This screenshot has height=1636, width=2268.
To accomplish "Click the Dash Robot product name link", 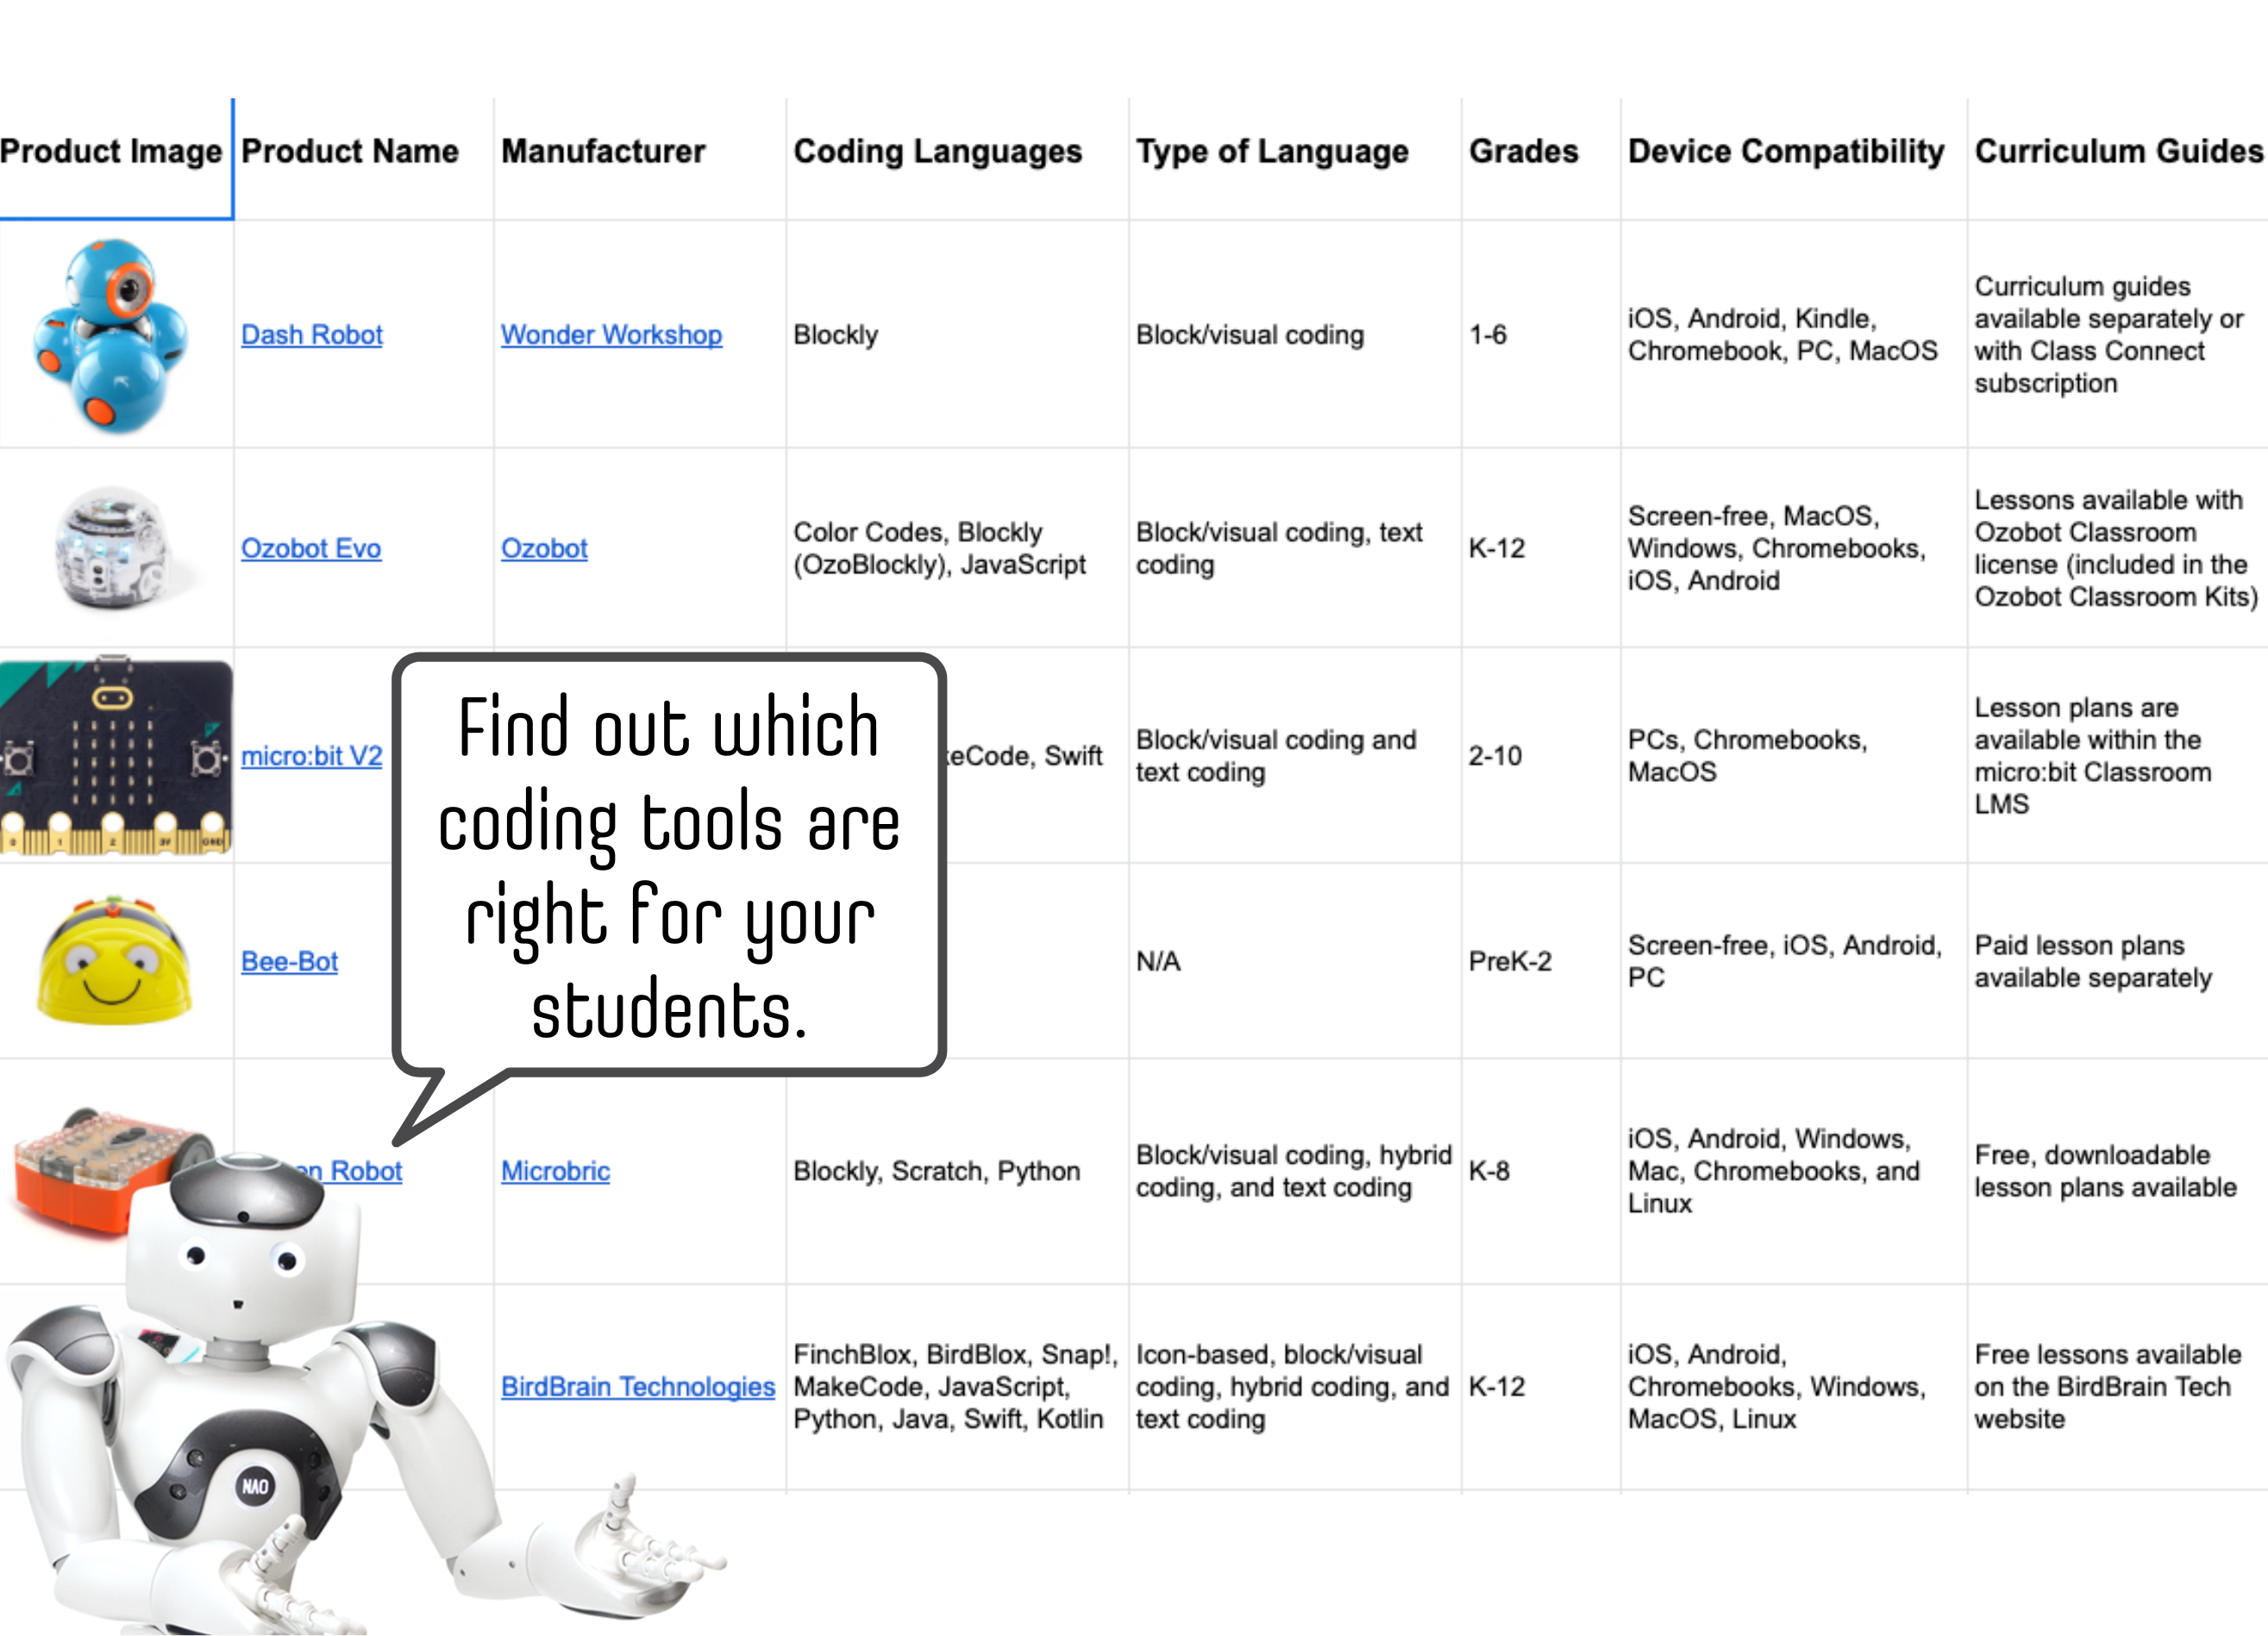I will click(x=310, y=333).
